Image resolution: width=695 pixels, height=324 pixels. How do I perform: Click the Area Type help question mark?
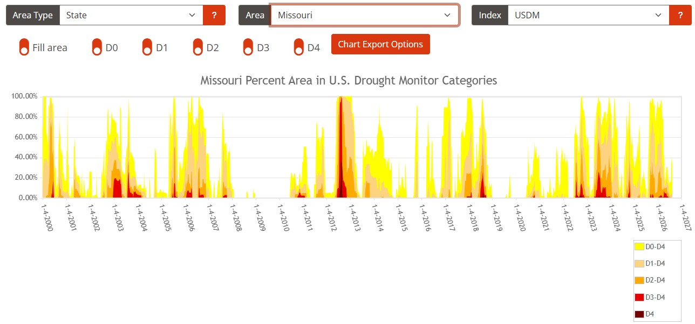(214, 15)
